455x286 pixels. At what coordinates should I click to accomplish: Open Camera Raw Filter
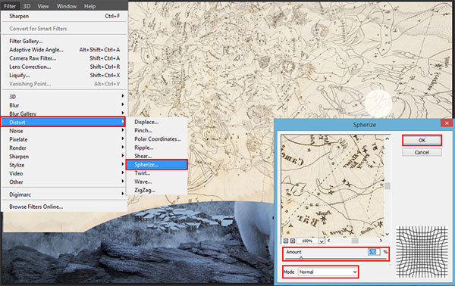point(64,58)
